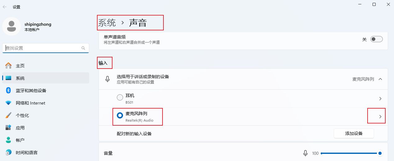The image size is (394, 161).
Task: Click the search magnifier icon
Action: tap(83, 48)
